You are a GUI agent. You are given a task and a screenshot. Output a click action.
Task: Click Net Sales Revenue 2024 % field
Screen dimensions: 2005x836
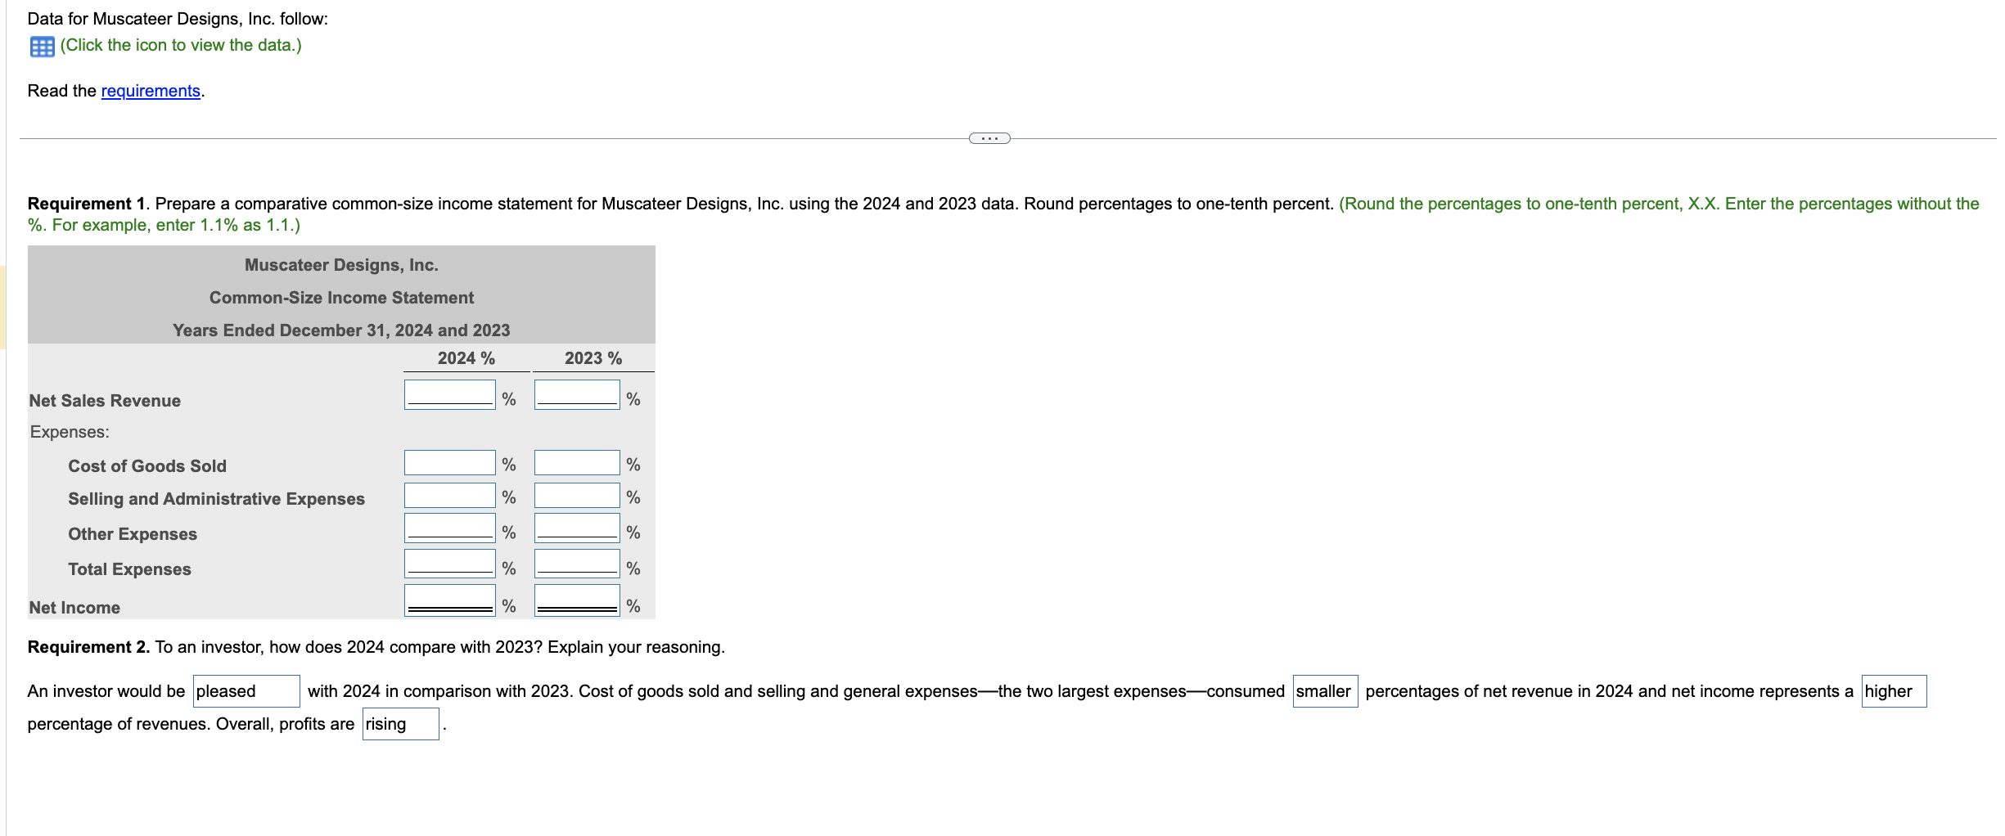coord(450,394)
